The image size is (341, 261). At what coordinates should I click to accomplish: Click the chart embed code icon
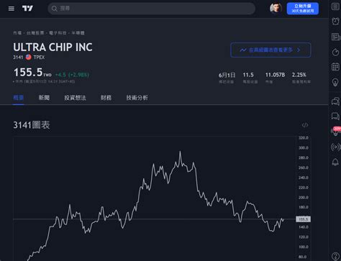(305, 125)
